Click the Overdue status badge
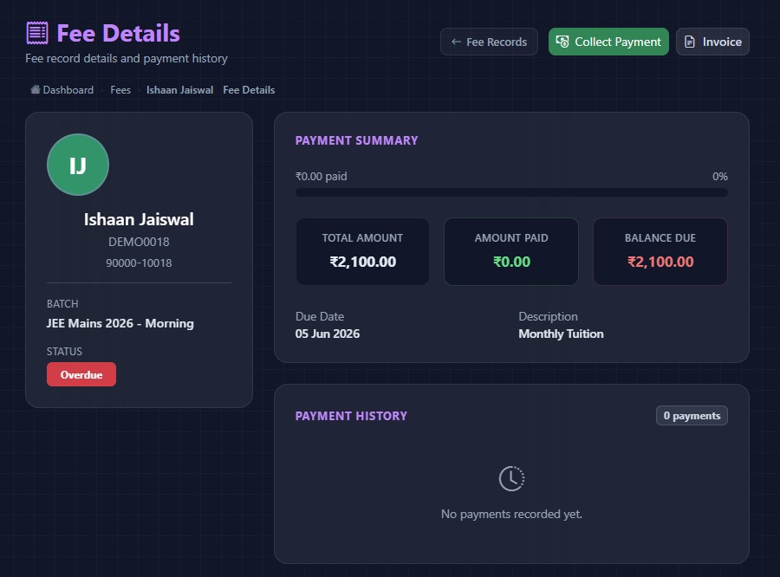This screenshot has width=780, height=577. [x=81, y=374]
